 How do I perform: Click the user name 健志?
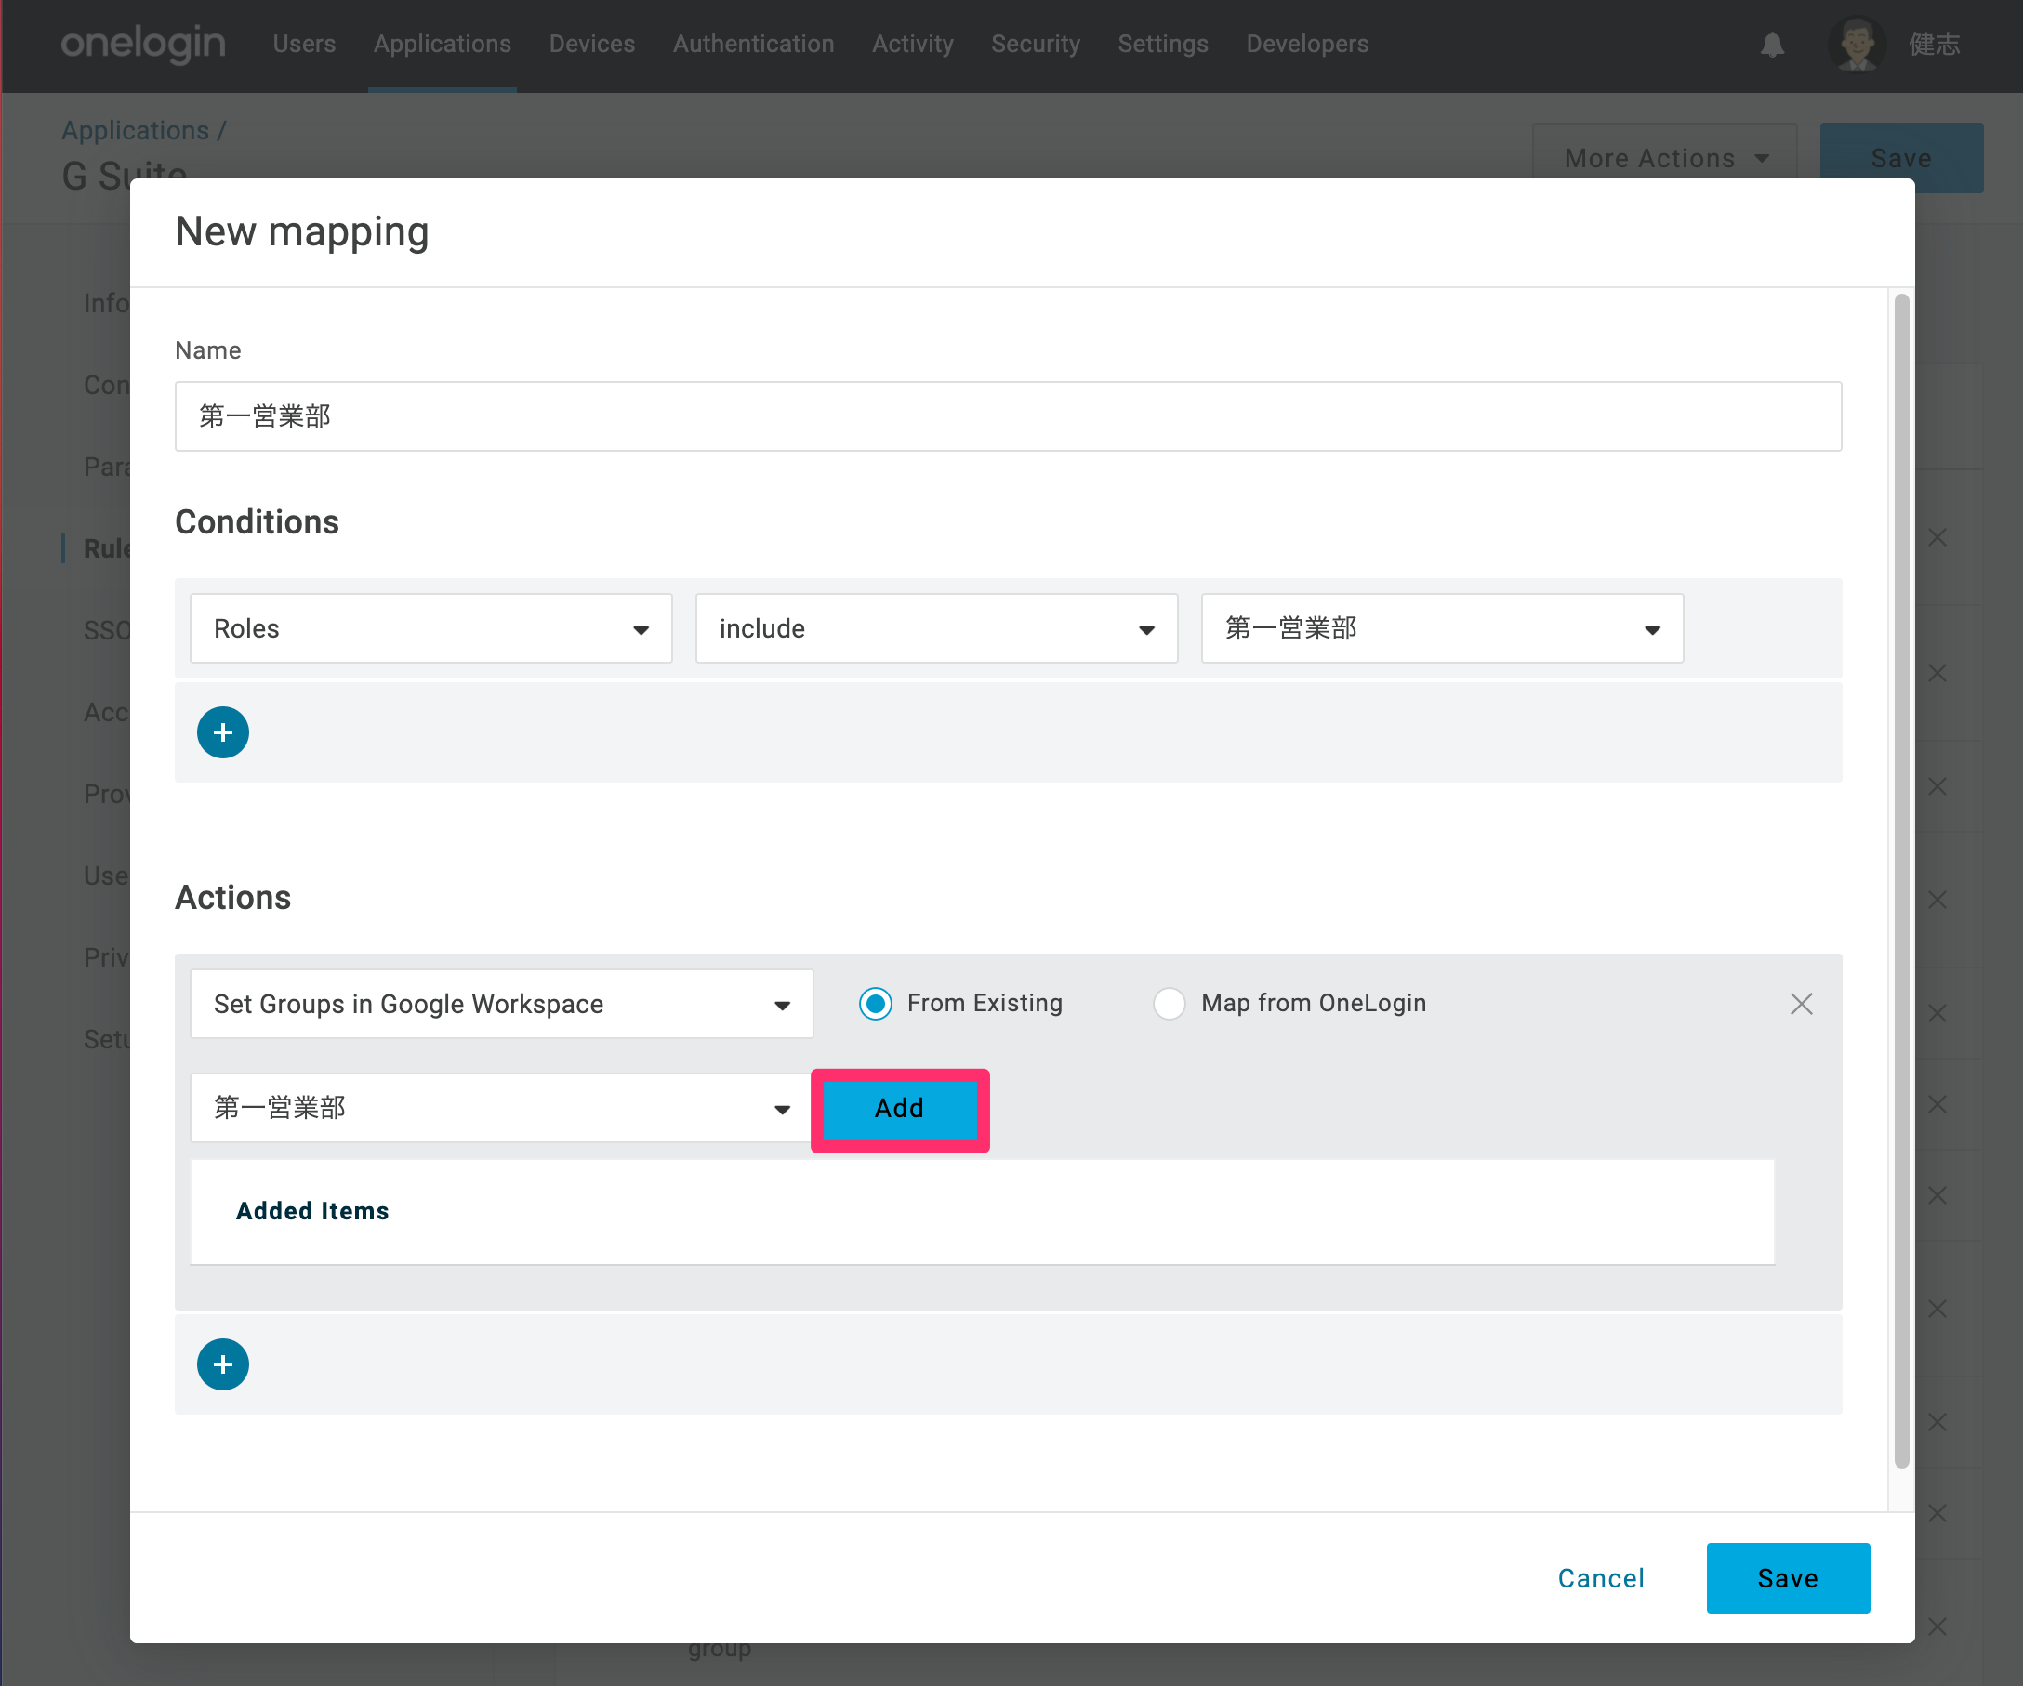tap(1935, 45)
